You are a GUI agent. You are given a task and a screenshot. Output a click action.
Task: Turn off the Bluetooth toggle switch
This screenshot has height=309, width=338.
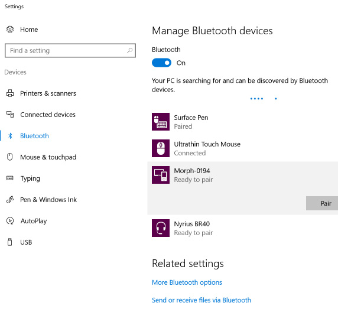tap(161, 63)
